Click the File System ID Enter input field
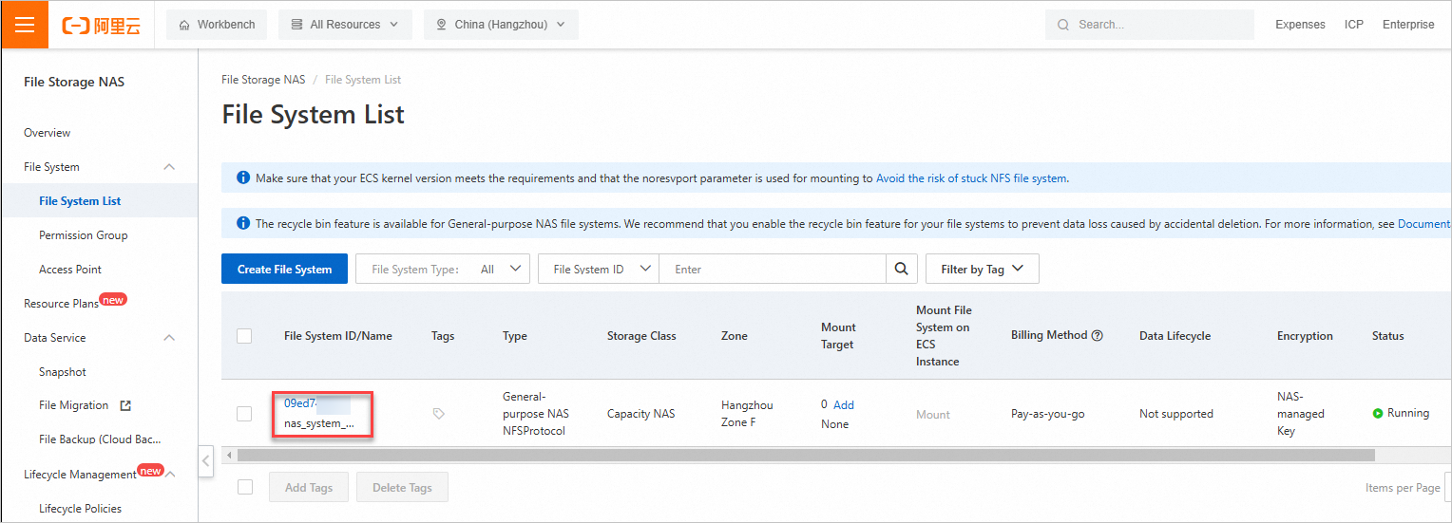 click(773, 269)
